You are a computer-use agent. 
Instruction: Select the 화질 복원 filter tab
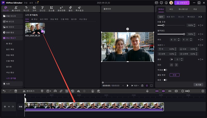point(54,19)
